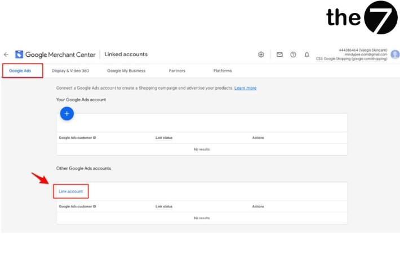Click the user profile avatar
The height and width of the screenshot is (262, 400).
[395, 54]
